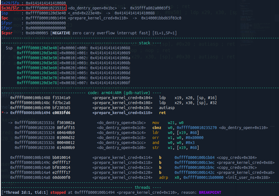Click the copy_creds+0x384 branch target symbol
The height and width of the screenshot is (196, 279).
pyautogui.click(x=237, y=158)
